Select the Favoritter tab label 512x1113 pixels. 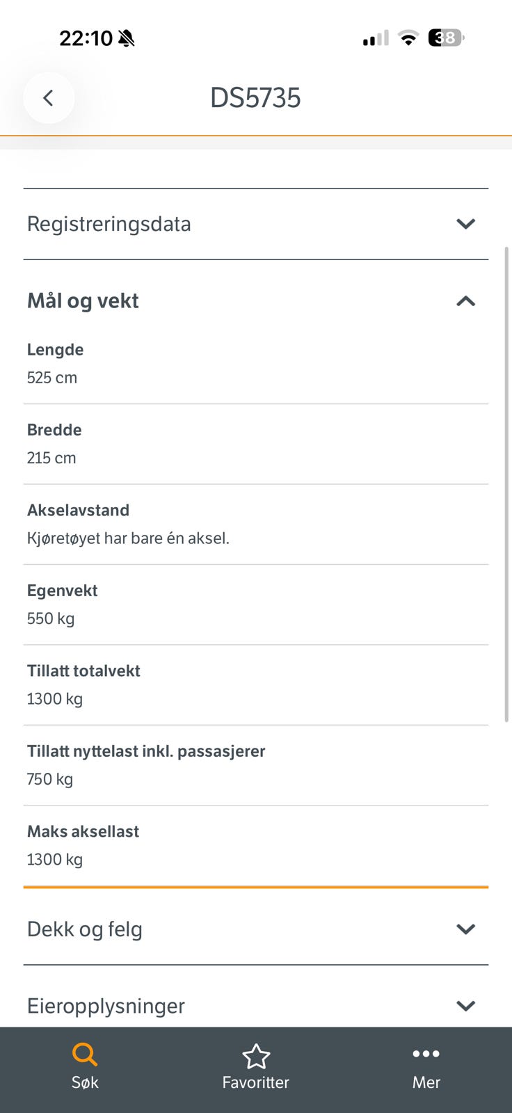pos(256,1082)
